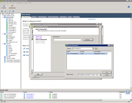The height and width of the screenshot is (103, 132).
Task: Click the ha-datacenter target icon
Action: coord(25,98)
